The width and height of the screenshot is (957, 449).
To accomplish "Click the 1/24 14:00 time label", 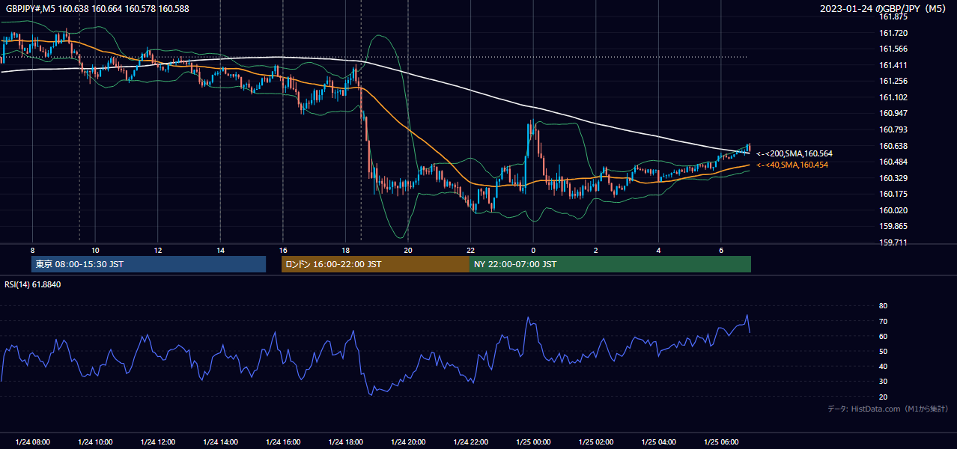I will tap(220, 442).
